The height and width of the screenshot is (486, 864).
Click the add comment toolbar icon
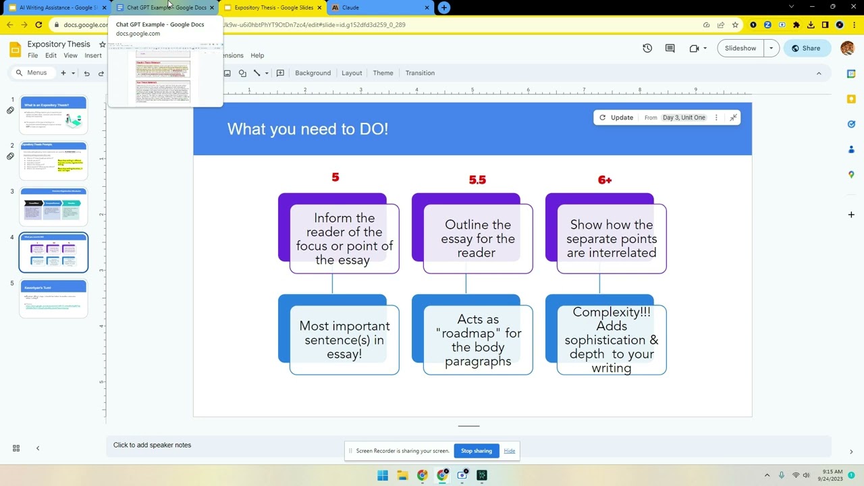coord(280,73)
